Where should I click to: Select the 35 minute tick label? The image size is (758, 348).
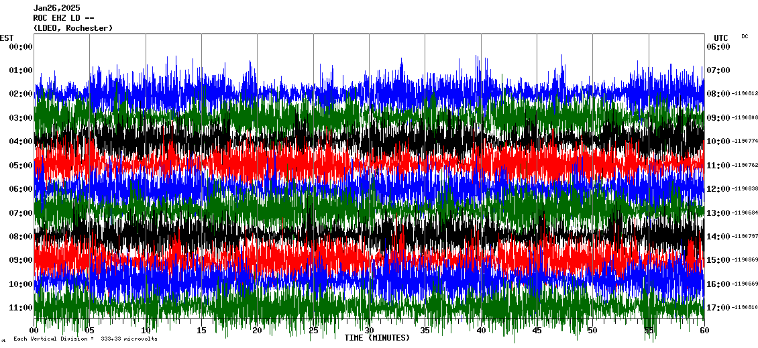425,331
